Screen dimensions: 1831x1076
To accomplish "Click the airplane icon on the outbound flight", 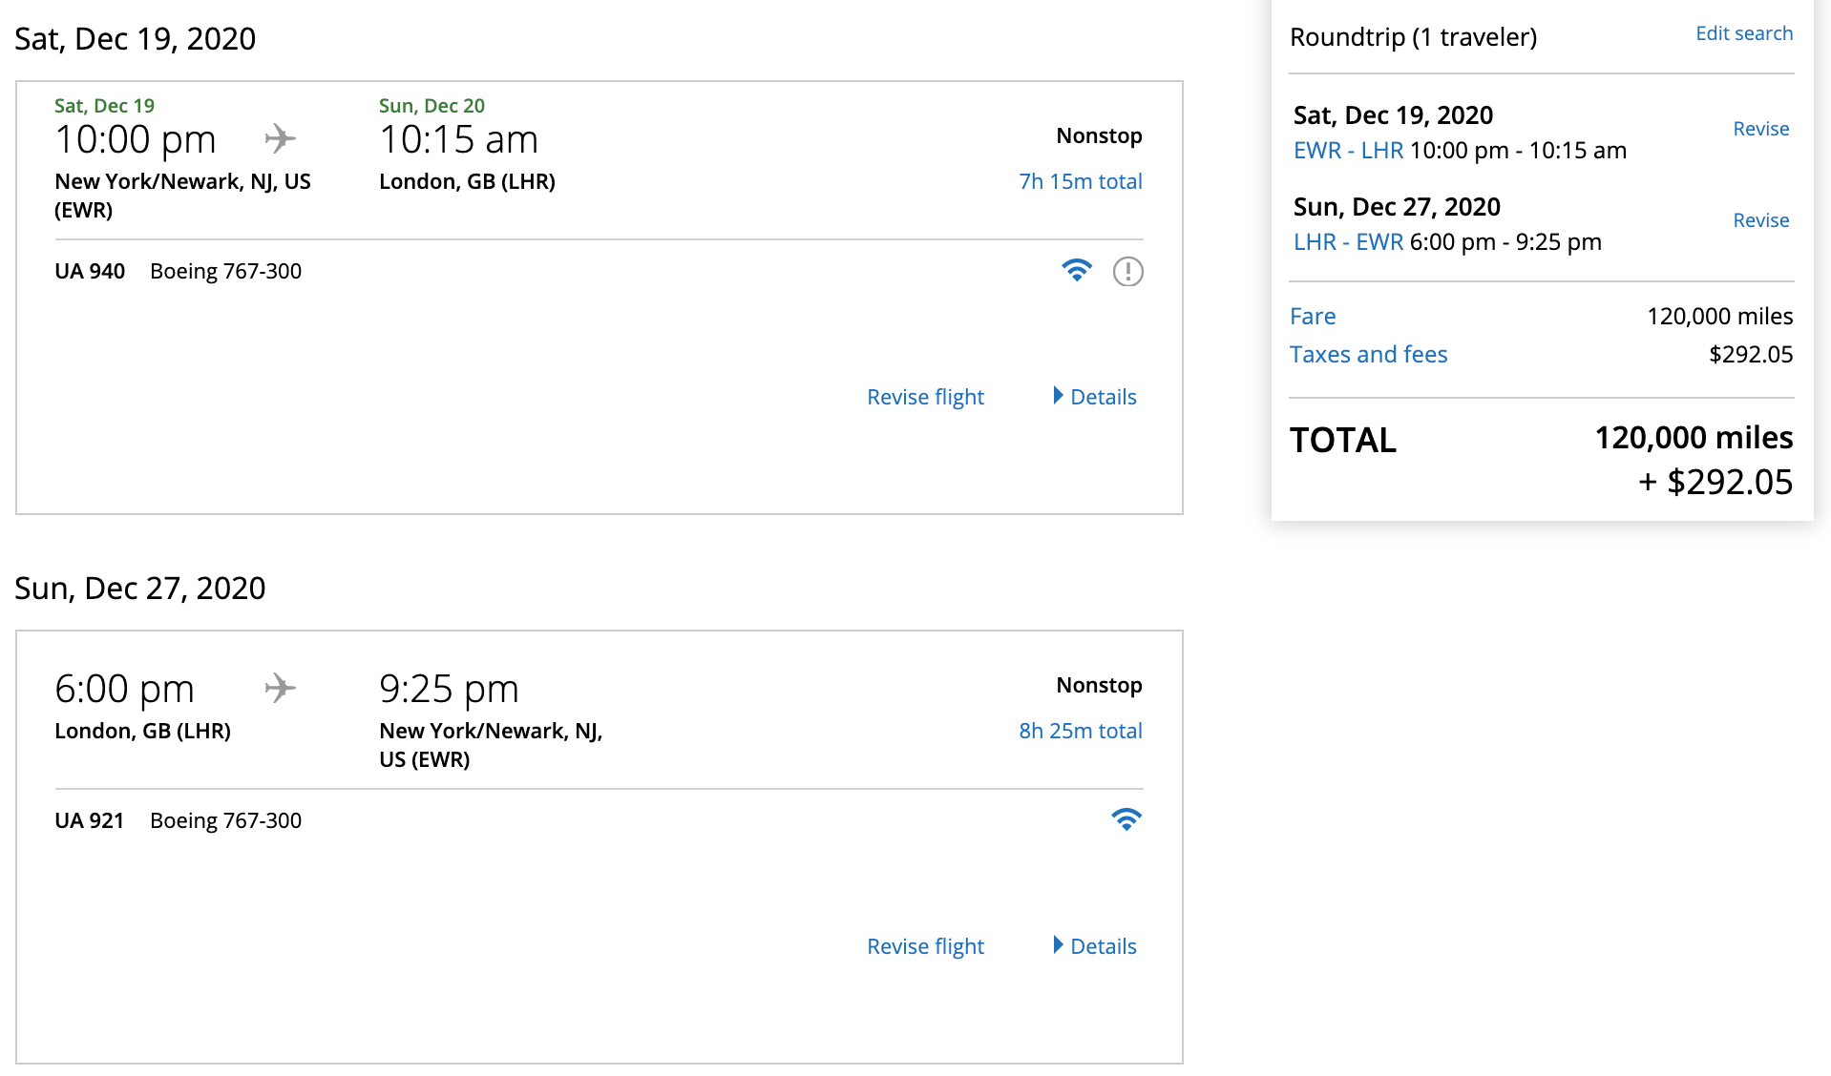I will point(280,139).
